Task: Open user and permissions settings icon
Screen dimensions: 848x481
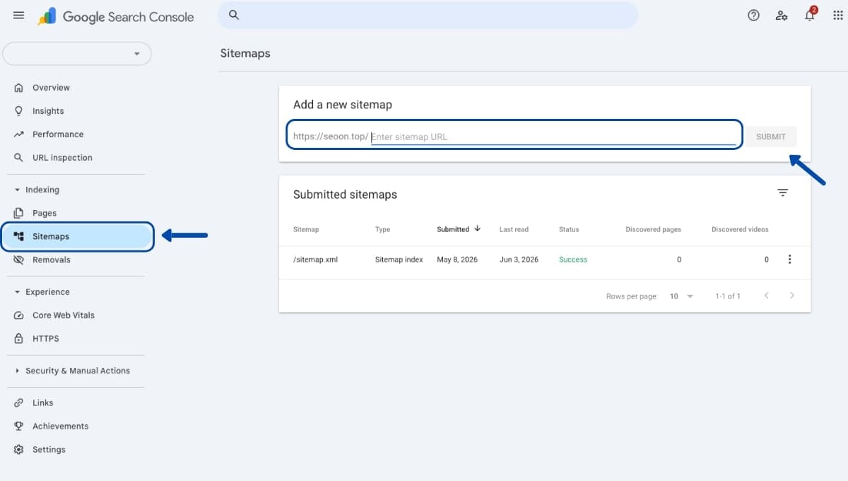Action: [x=782, y=16]
